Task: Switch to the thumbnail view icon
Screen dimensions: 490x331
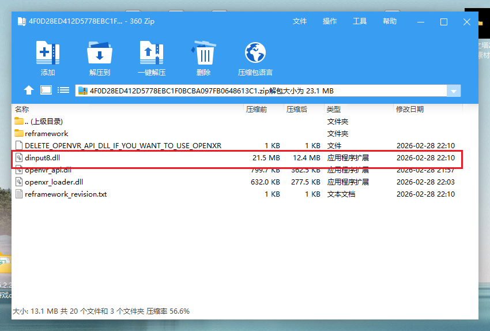Action: (x=46, y=90)
